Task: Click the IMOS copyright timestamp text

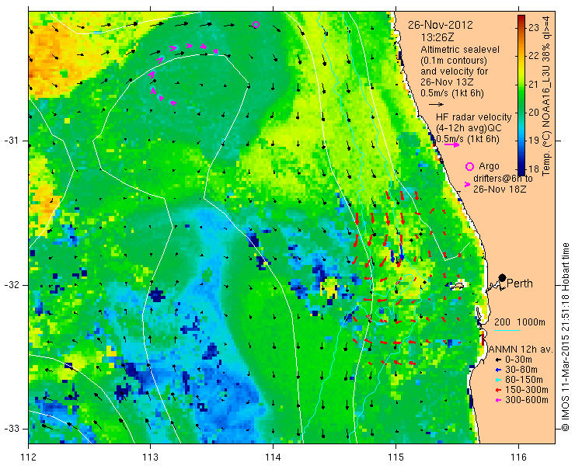Action: [x=566, y=336]
